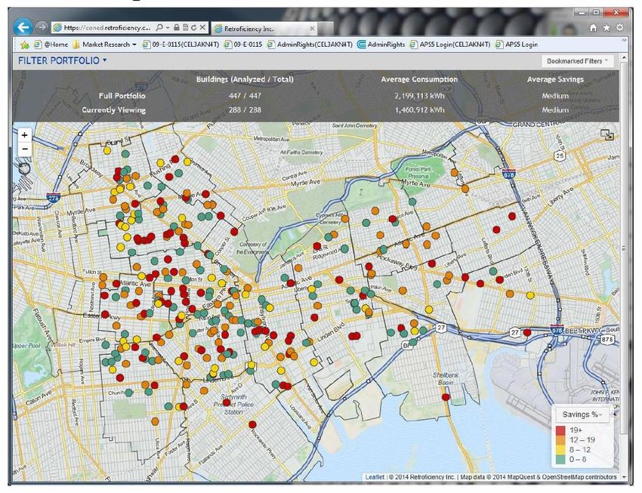Open the dropdown arrow beside the search magnifier
The width and height of the screenshot is (642, 493).
[168, 28]
